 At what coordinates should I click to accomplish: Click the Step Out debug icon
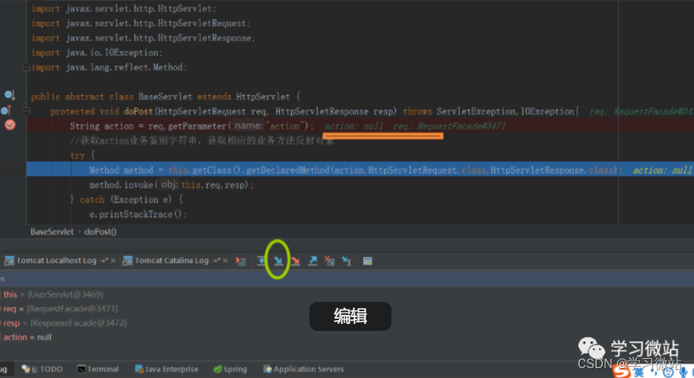312,261
